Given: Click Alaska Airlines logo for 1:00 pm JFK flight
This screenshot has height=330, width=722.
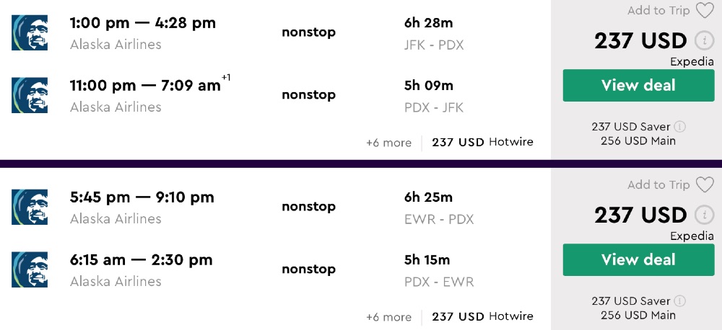Looking at the screenshot, I should (x=30, y=33).
